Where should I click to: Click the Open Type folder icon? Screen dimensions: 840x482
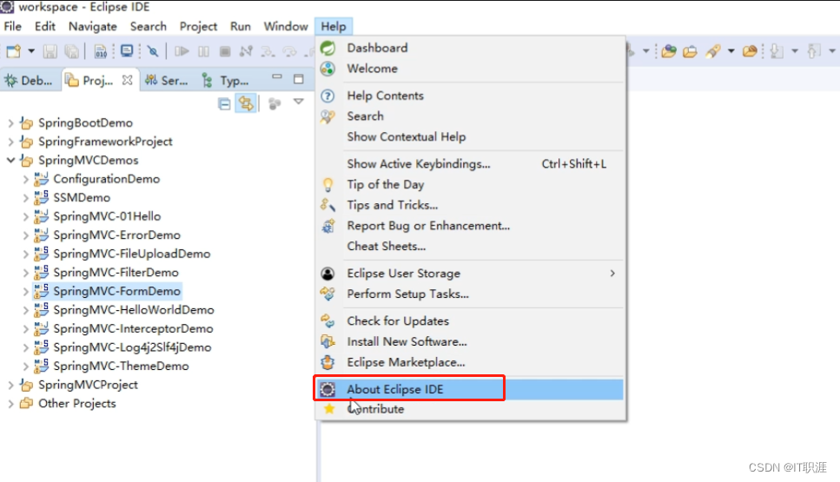point(669,51)
